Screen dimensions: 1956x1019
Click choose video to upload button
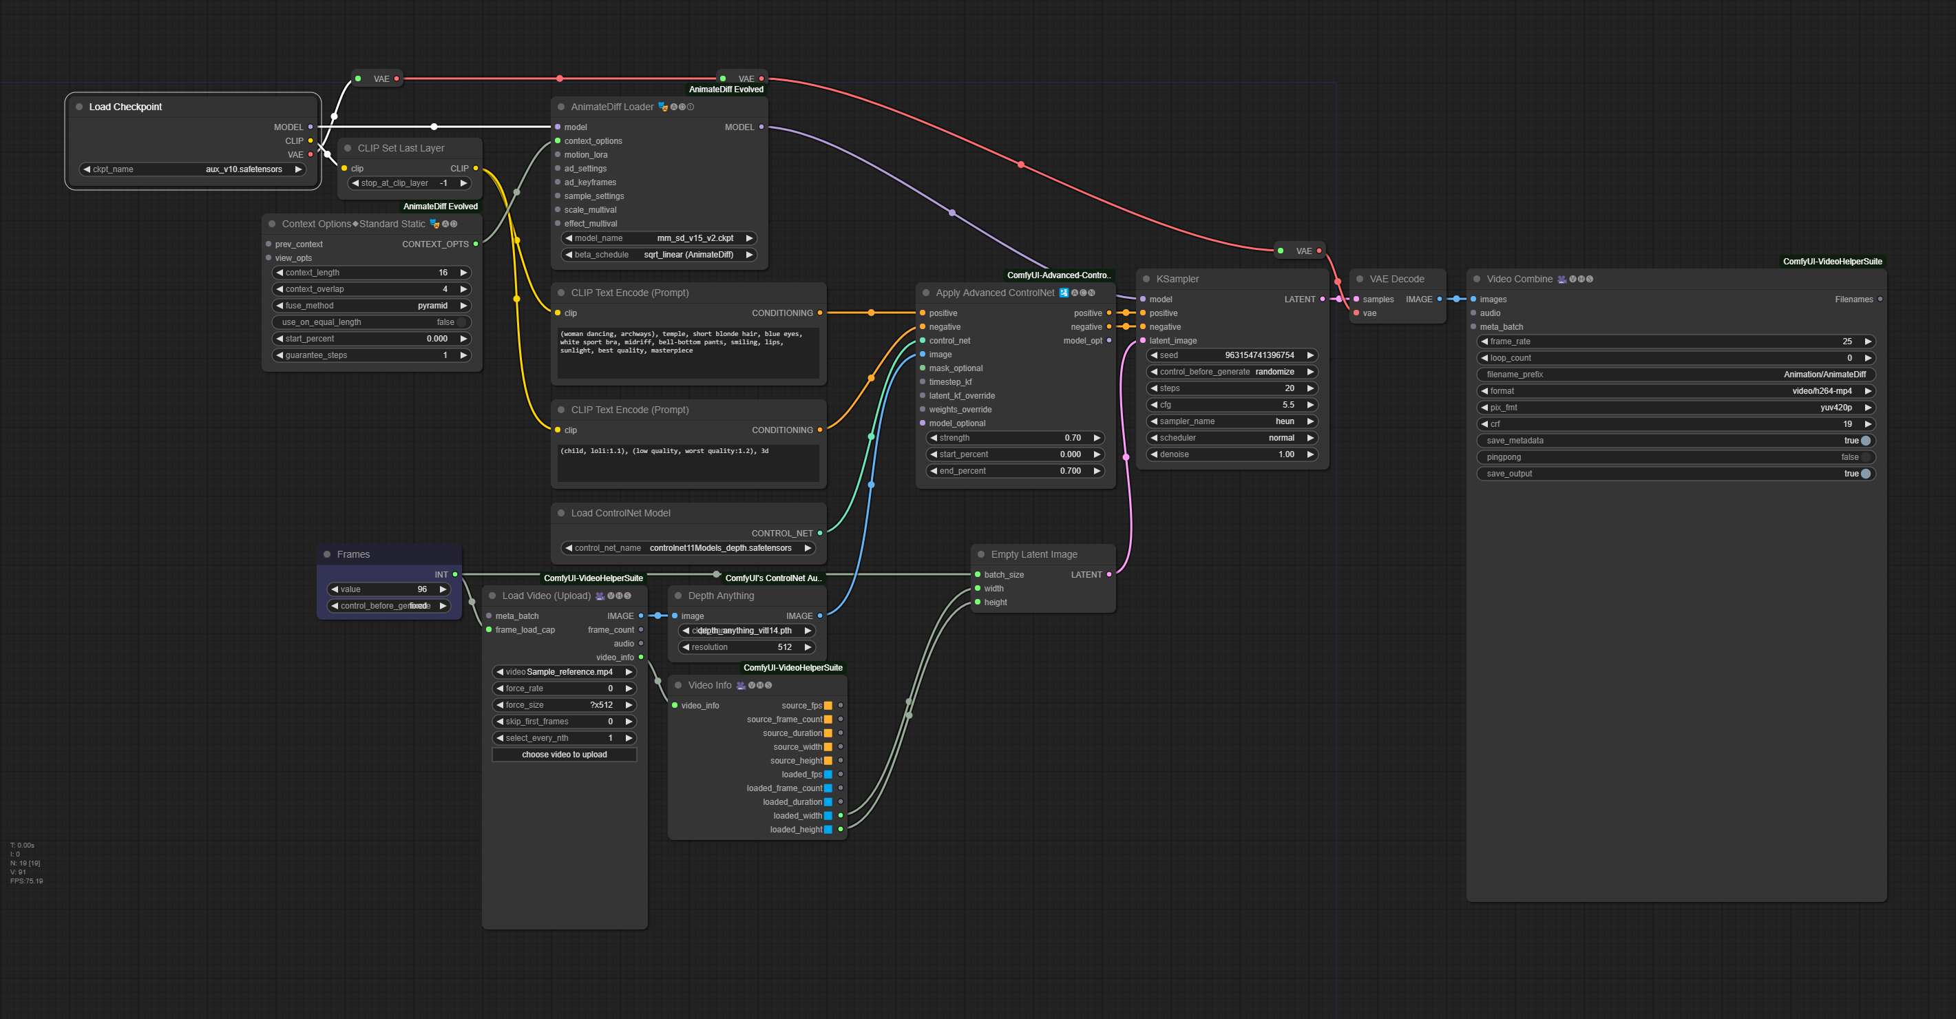[564, 755]
